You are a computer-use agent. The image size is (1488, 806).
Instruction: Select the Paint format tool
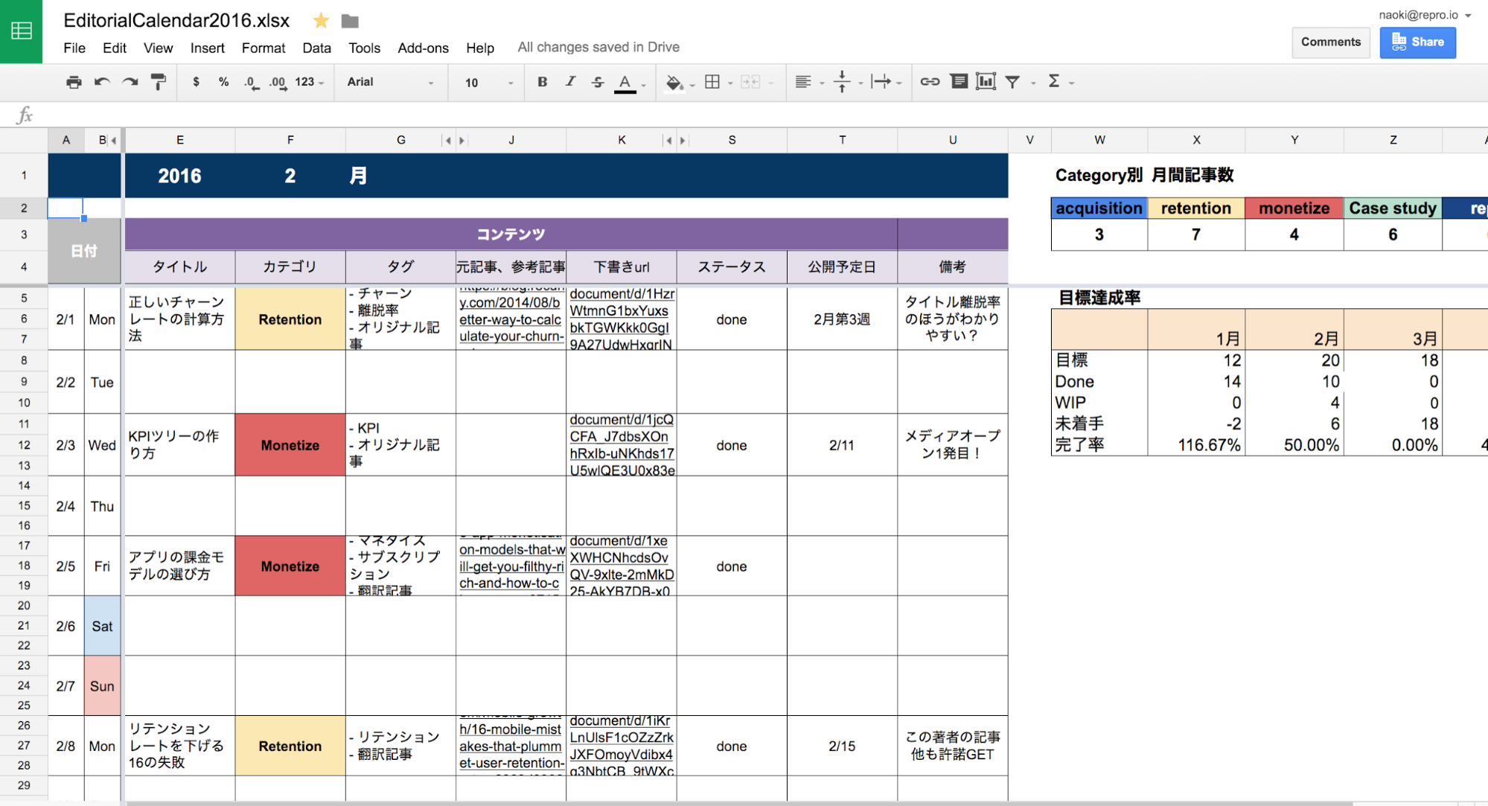pyautogui.click(x=158, y=82)
